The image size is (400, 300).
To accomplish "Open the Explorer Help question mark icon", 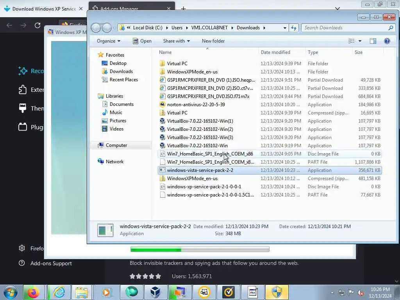I will pyautogui.click(x=387, y=41).
